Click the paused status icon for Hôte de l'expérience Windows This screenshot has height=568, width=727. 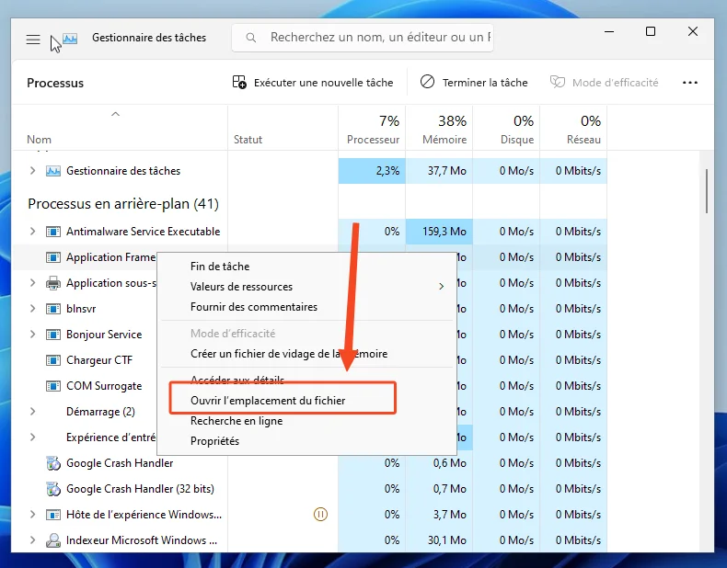[x=320, y=515]
